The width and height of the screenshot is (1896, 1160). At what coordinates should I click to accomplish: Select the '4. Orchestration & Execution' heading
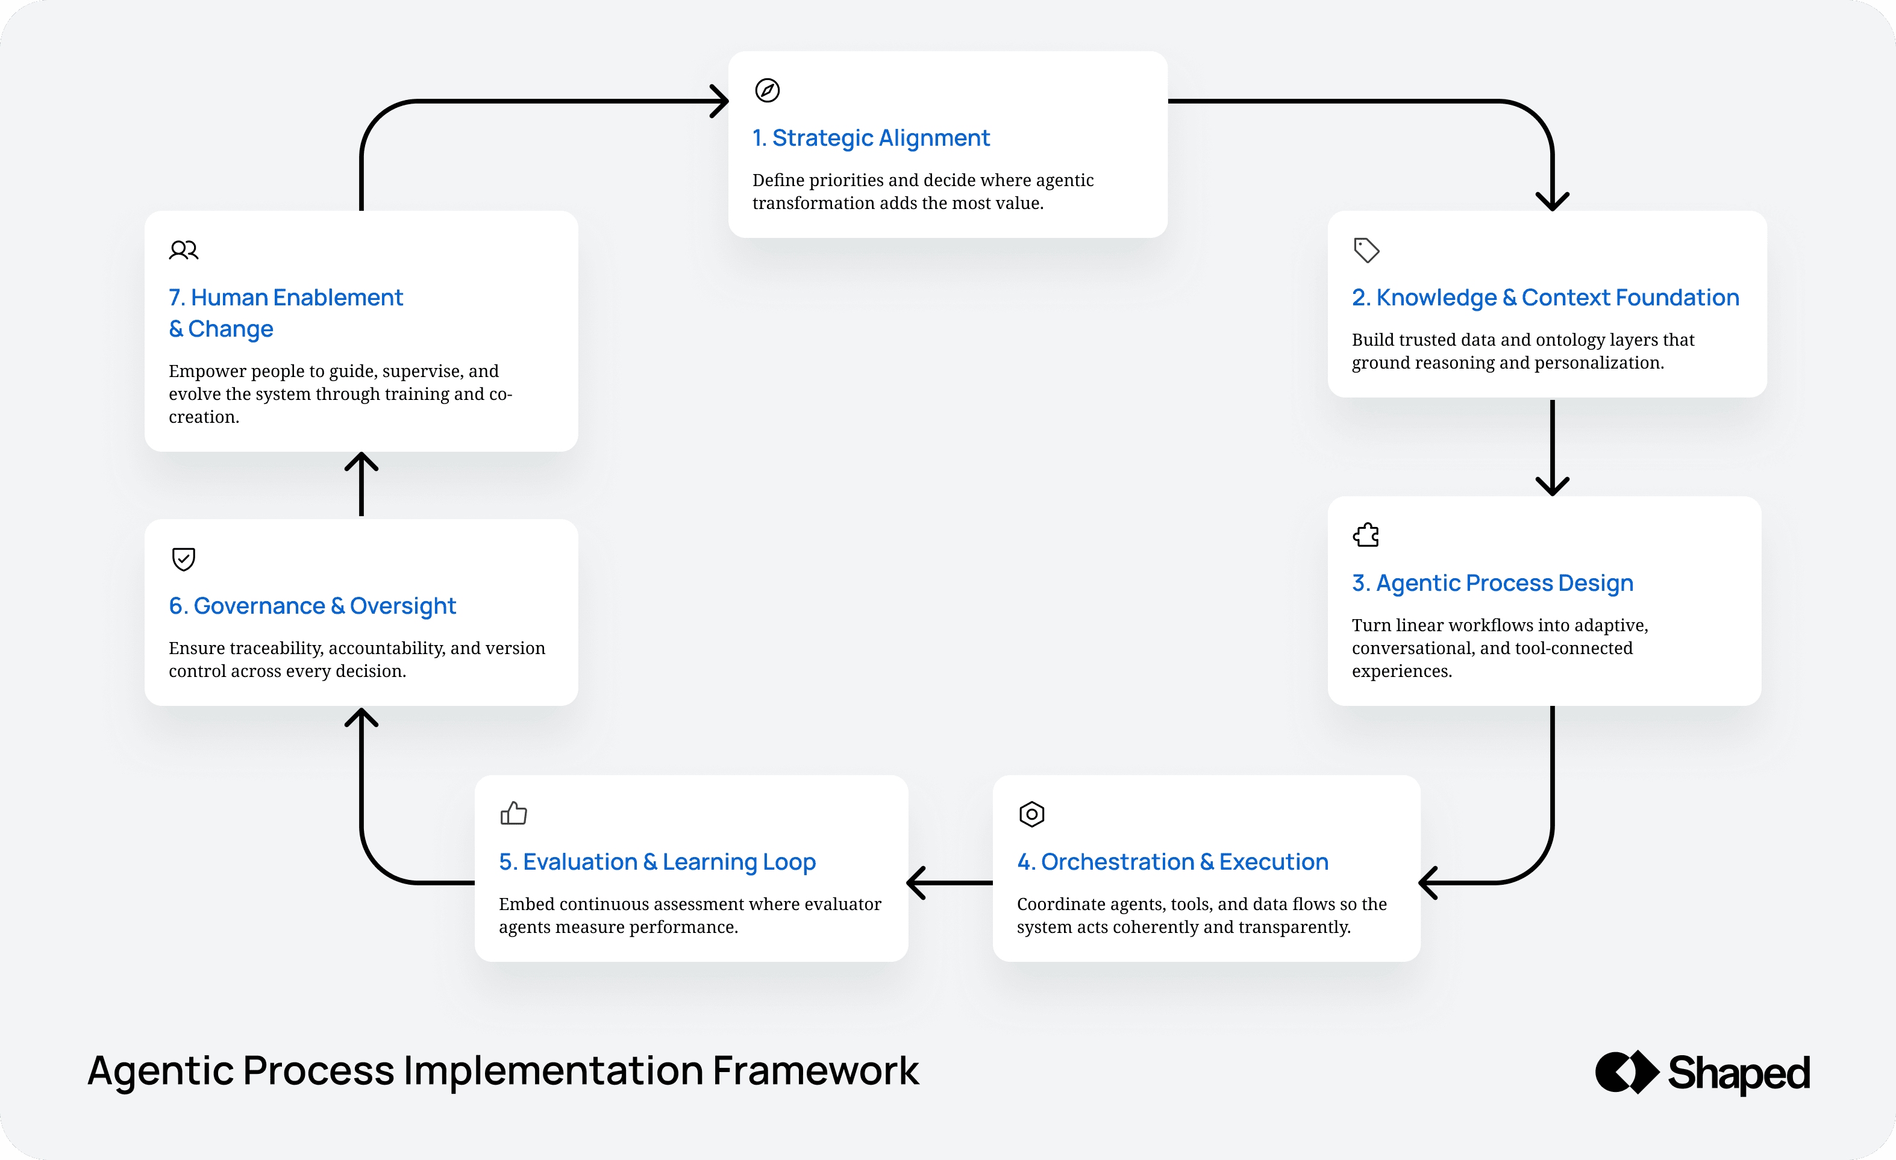[x=1172, y=861]
